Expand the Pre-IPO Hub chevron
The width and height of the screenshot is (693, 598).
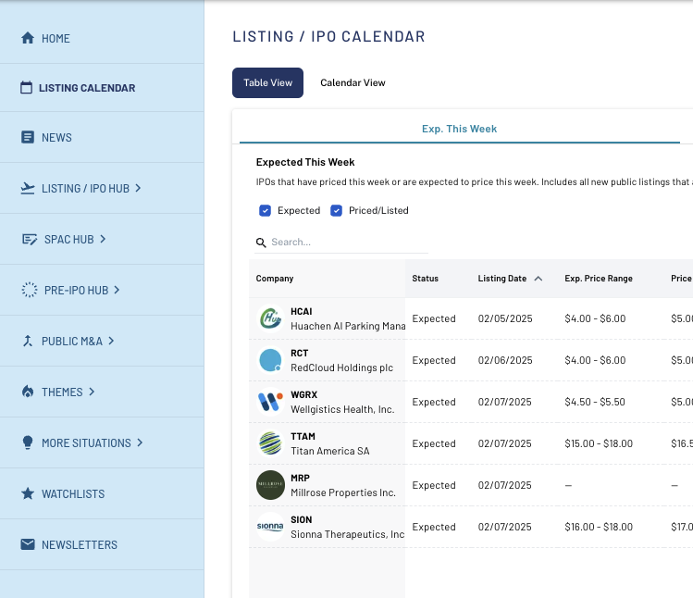pyautogui.click(x=118, y=290)
